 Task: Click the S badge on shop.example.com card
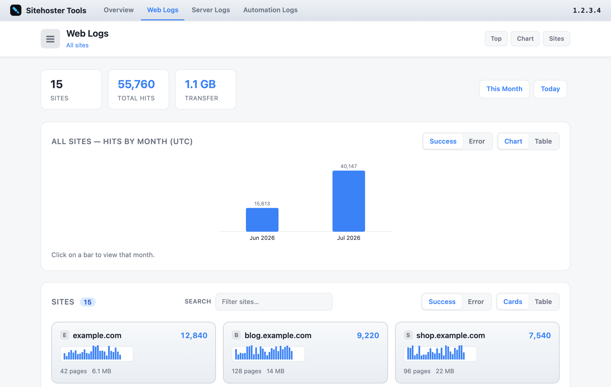pos(408,335)
